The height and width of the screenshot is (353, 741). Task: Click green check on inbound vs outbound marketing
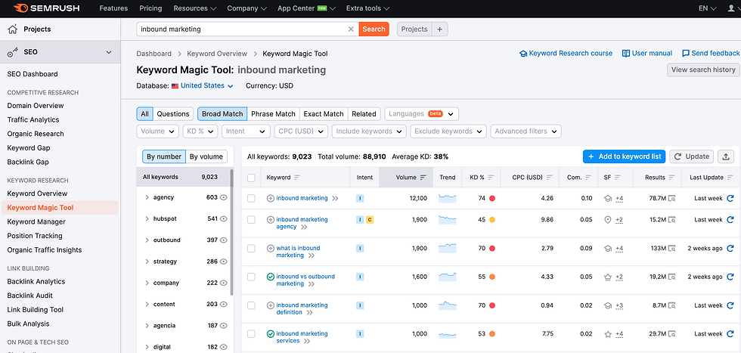(x=271, y=277)
